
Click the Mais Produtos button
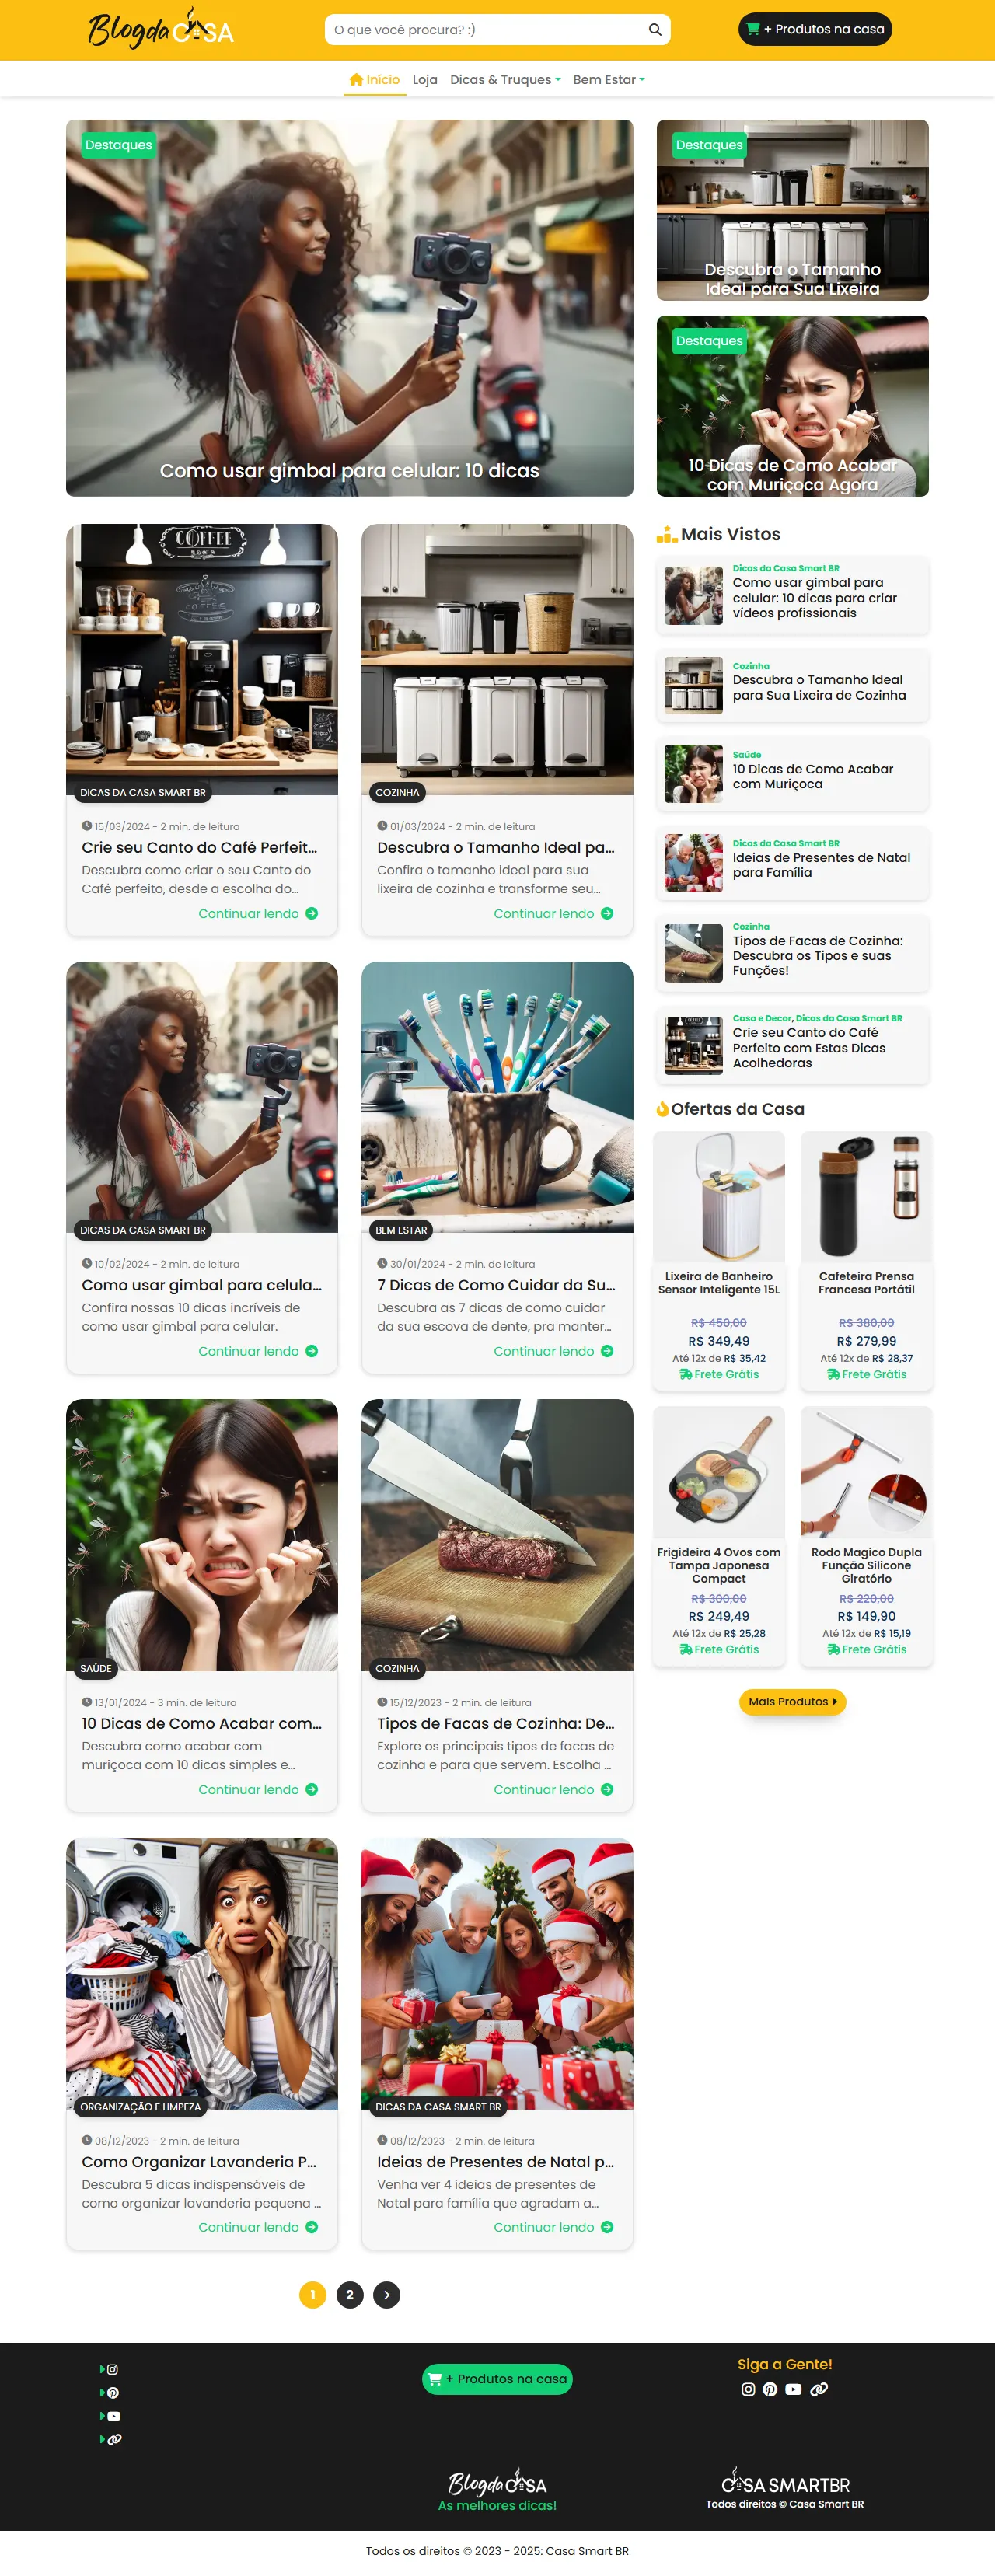point(792,1701)
